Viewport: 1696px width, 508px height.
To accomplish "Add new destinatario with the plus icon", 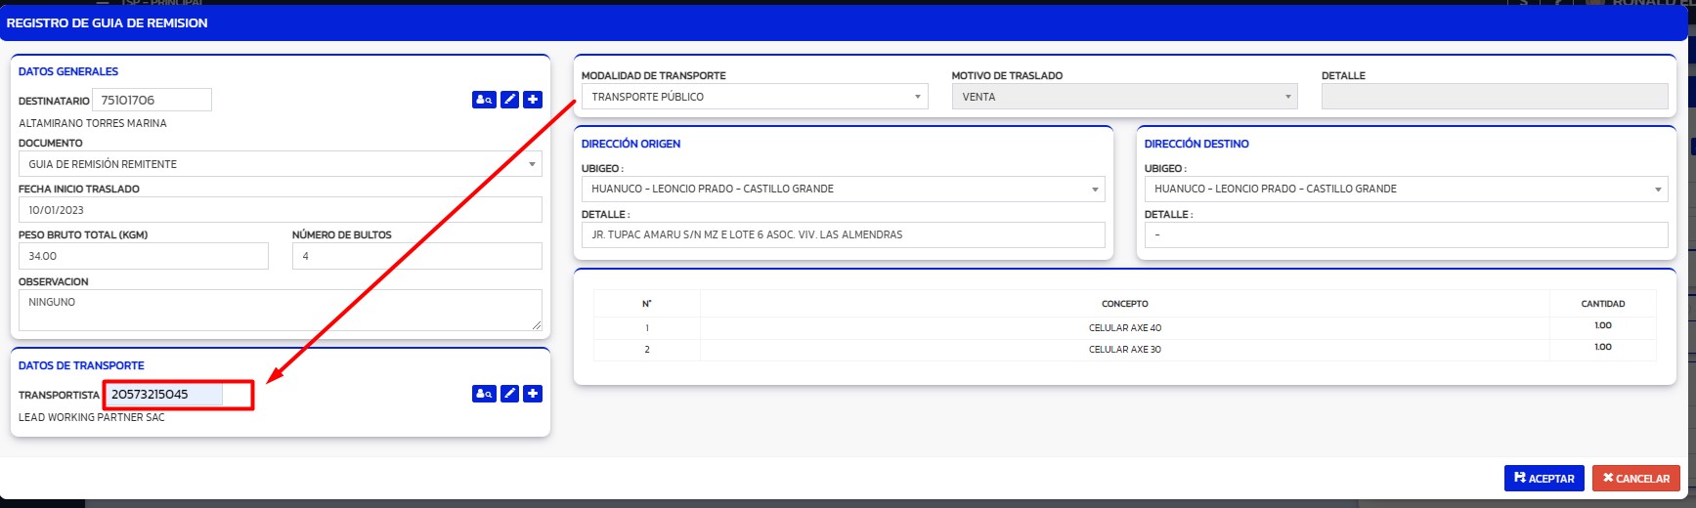I will pos(533,100).
